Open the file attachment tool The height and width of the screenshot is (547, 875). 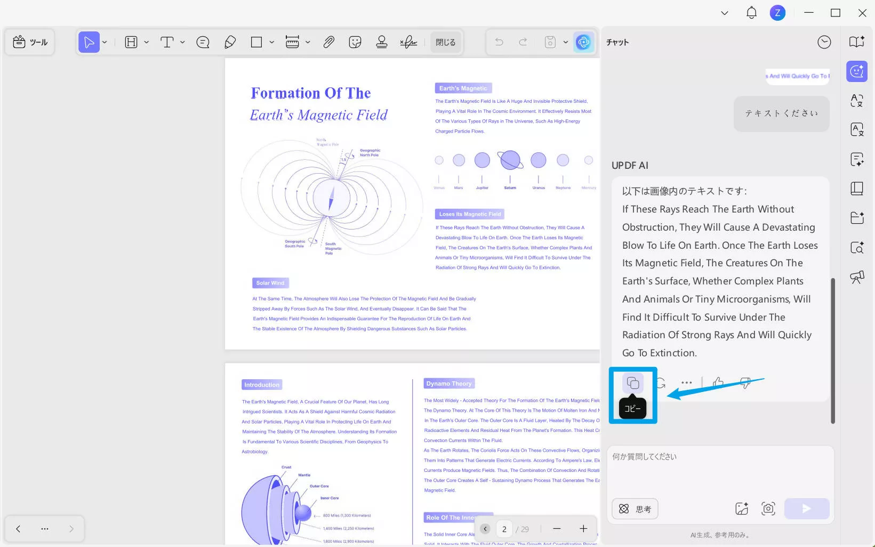pyautogui.click(x=328, y=42)
